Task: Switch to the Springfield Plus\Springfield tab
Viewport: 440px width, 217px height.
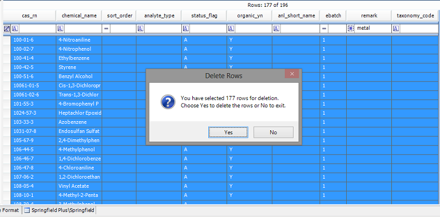Action: (x=59, y=210)
